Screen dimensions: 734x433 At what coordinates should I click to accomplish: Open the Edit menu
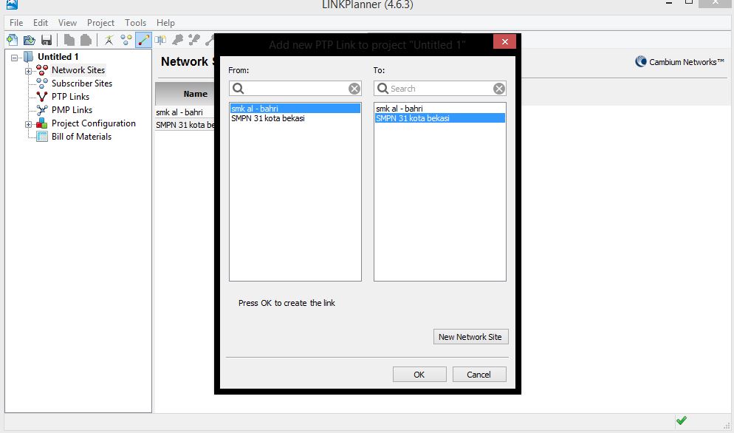41,22
